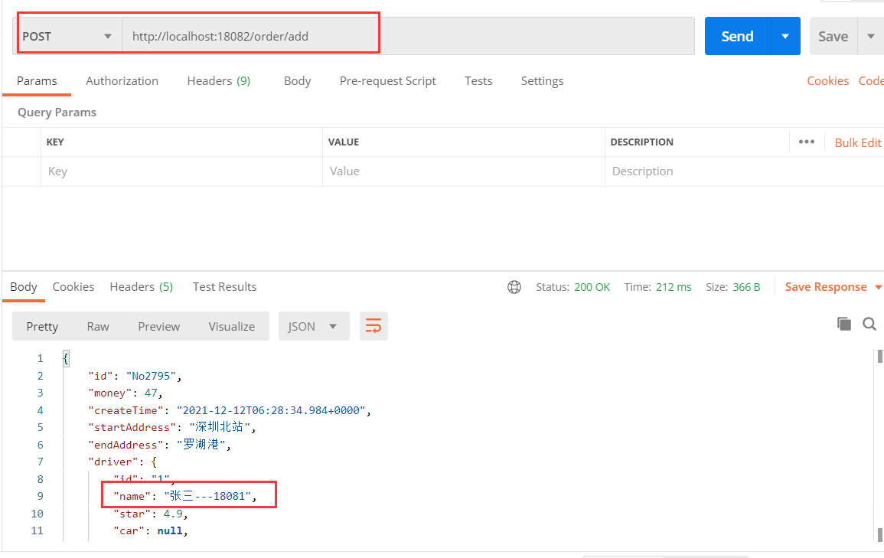Open the Test Results tab

[x=224, y=287]
